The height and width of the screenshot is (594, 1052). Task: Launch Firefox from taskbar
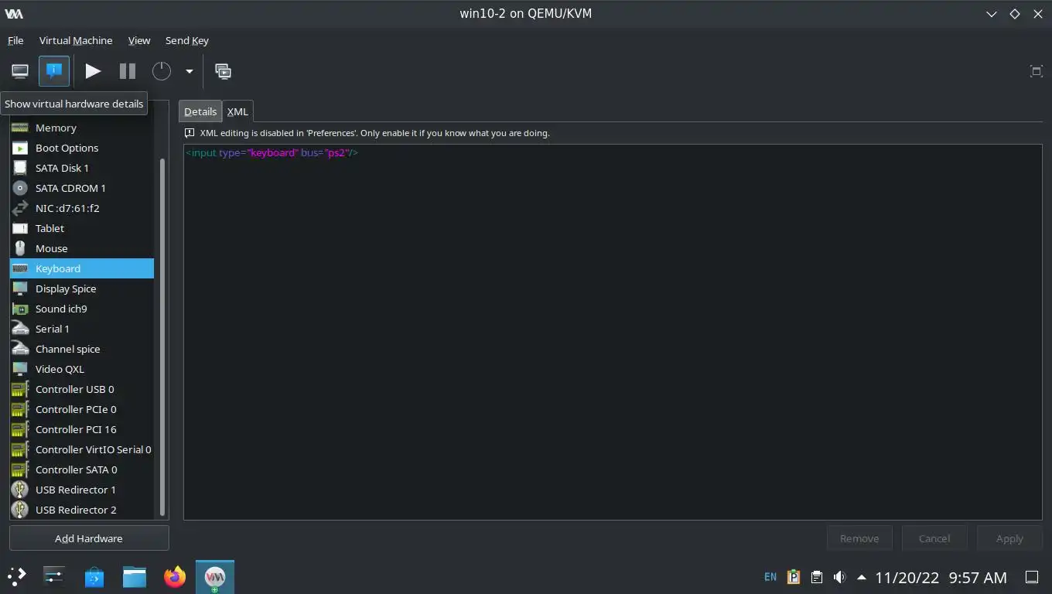point(175,576)
